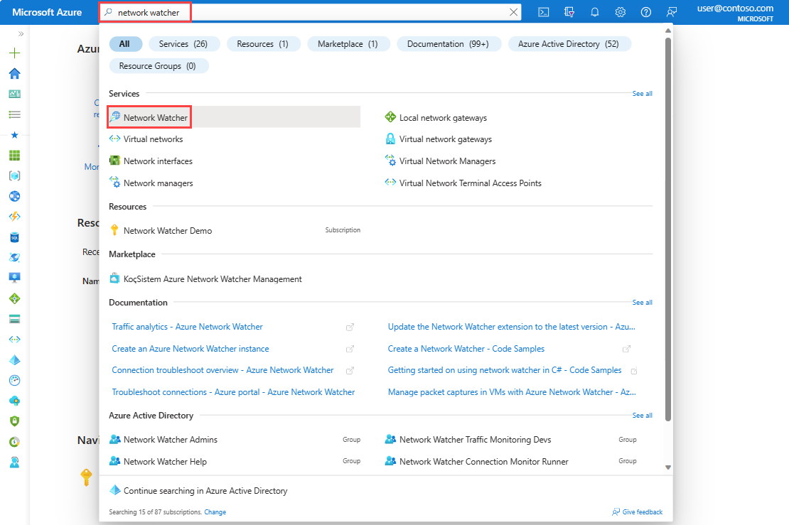
Task: Open Cloud Shell from the top bar
Action: coord(543,12)
